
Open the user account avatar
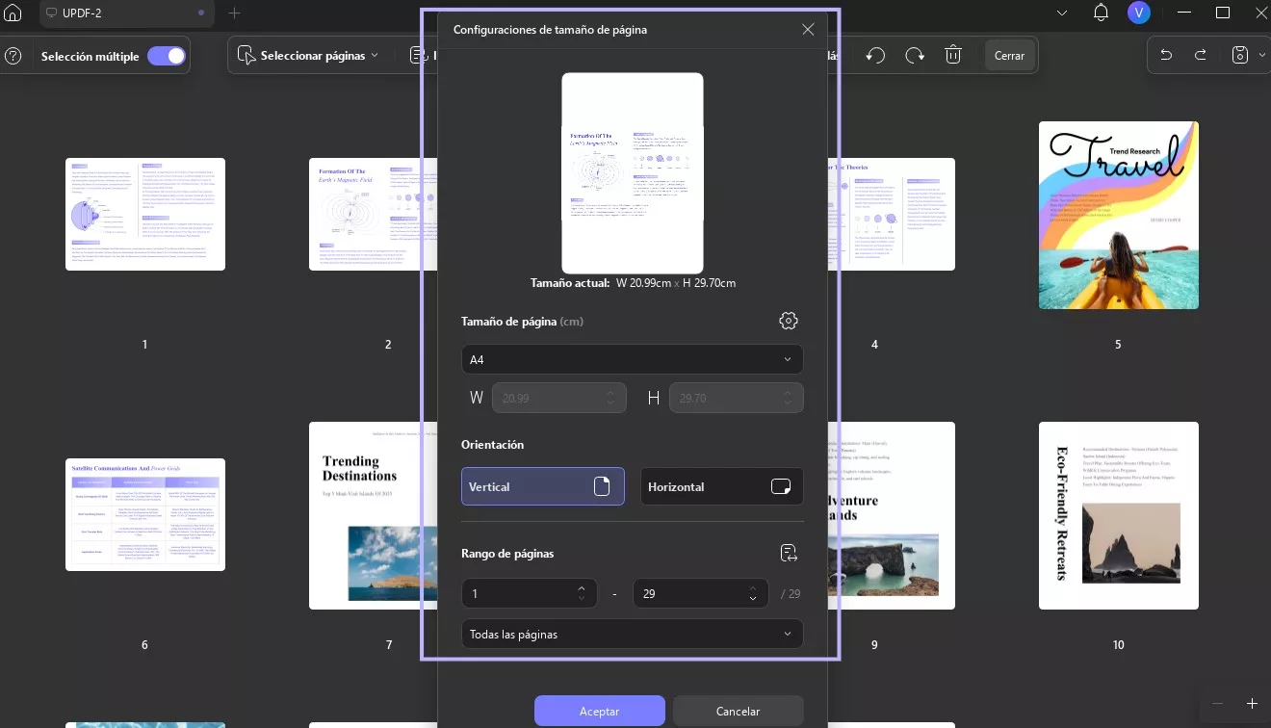click(x=1140, y=13)
